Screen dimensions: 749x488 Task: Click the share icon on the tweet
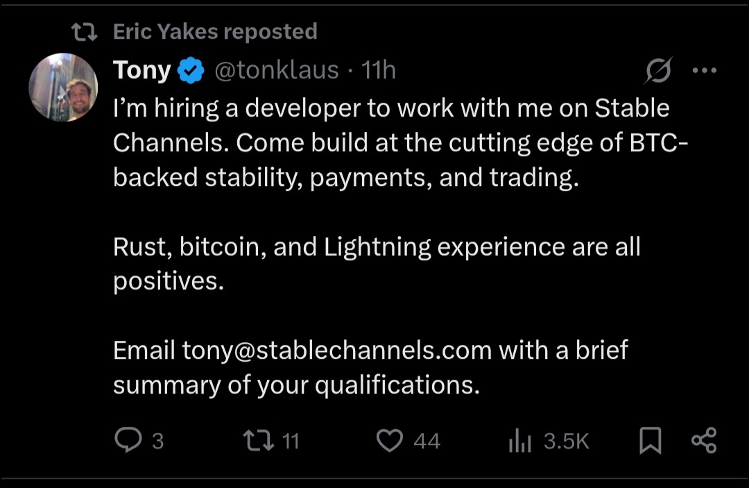(704, 441)
